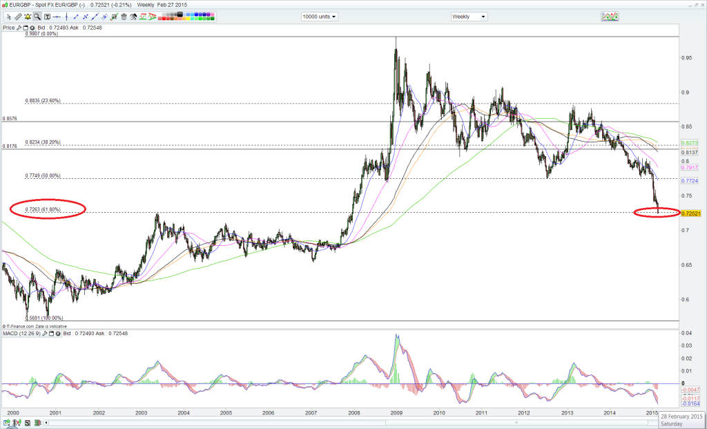The image size is (707, 429).
Task: Open Price panel wrench settings
Action: (x=19, y=28)
